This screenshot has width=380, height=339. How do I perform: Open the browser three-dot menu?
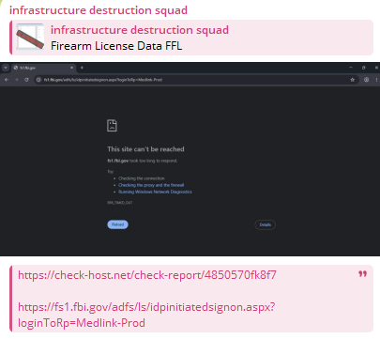click(376, 80)
